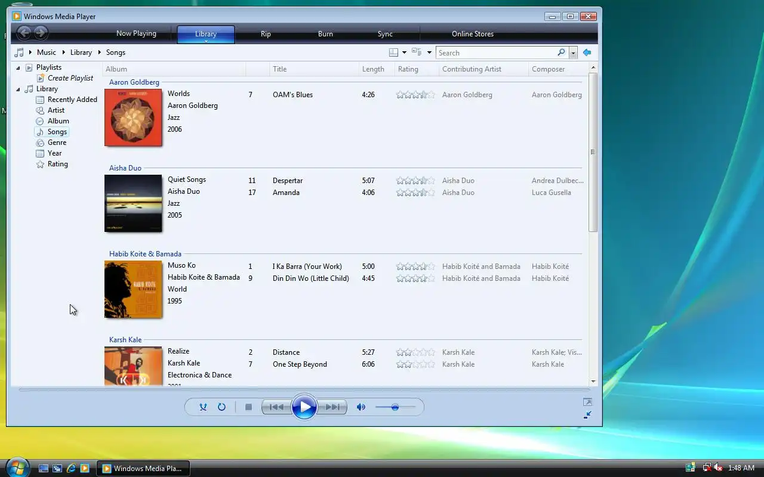The width and height of the screenshot is (764, 477).
Task: Select Songs in the Library tree
Action: (x=57, y=132)
